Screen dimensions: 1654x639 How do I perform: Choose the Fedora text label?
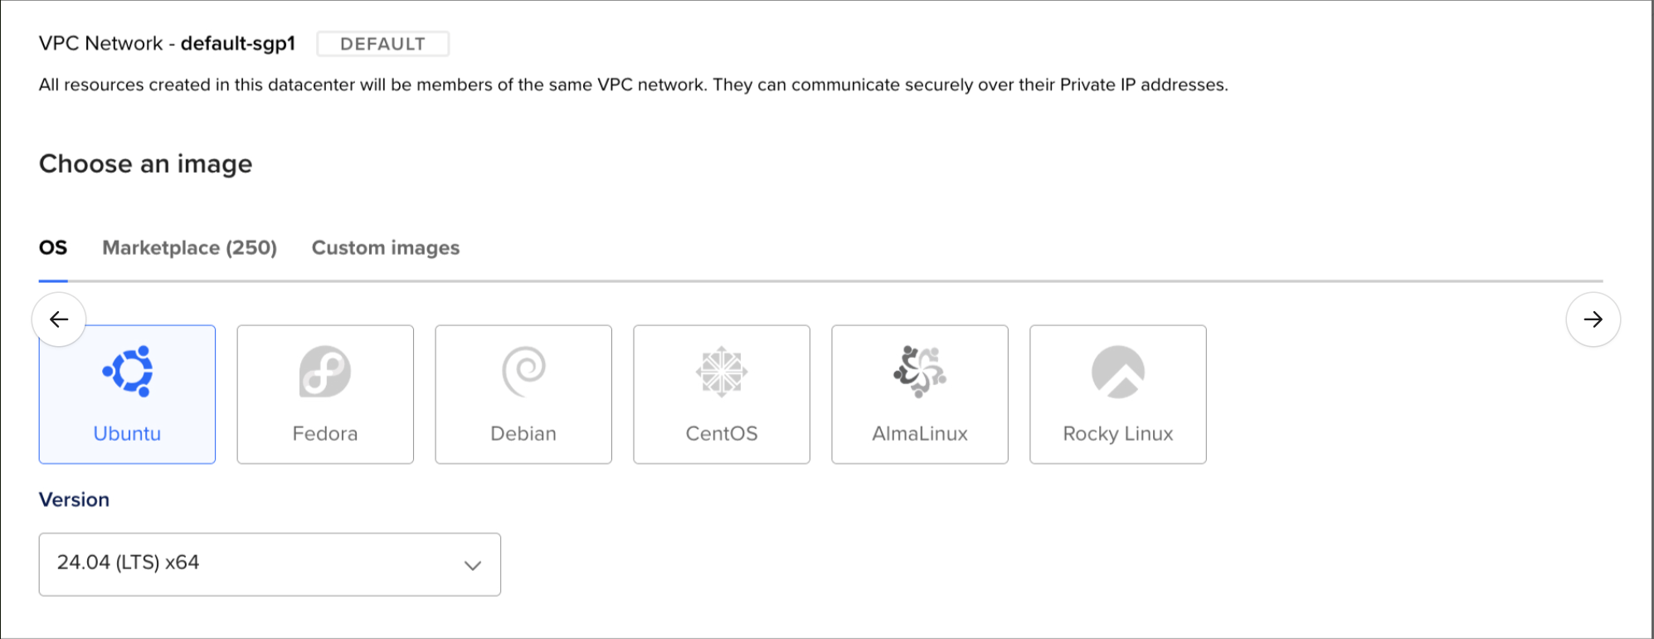[325, 433]
